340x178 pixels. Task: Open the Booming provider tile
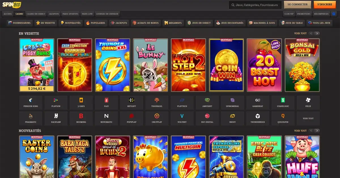pyautogui.click(x=81, y=118)
